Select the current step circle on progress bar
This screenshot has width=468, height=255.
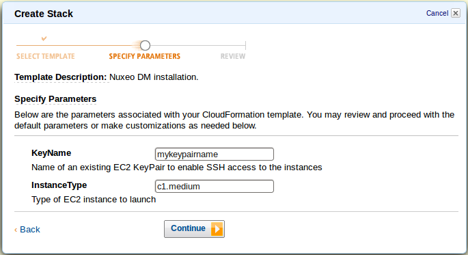click(x=145, y=45)
